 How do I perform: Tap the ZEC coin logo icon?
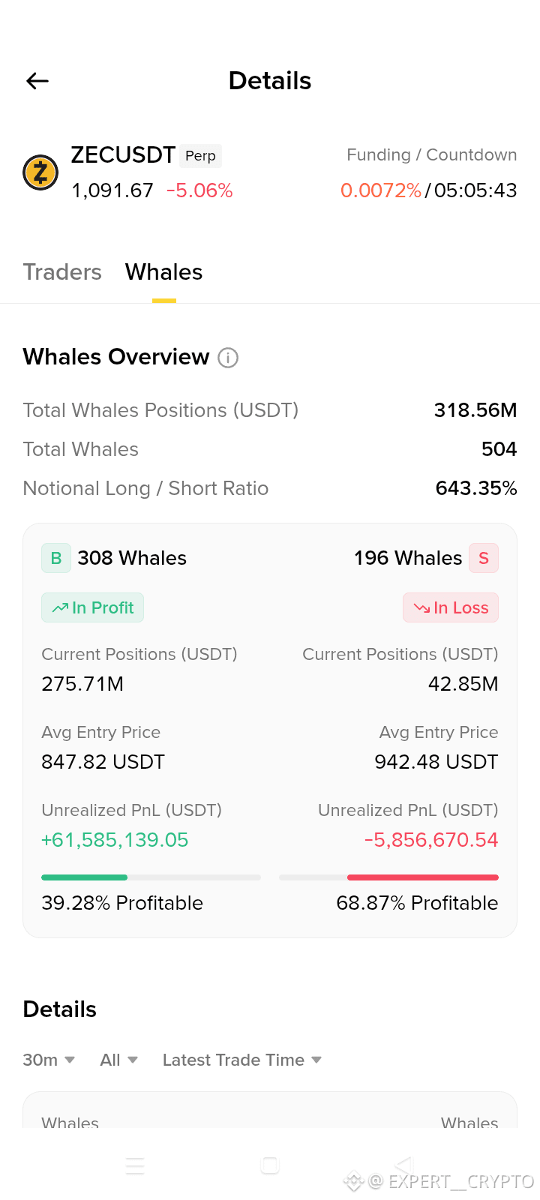40,172
